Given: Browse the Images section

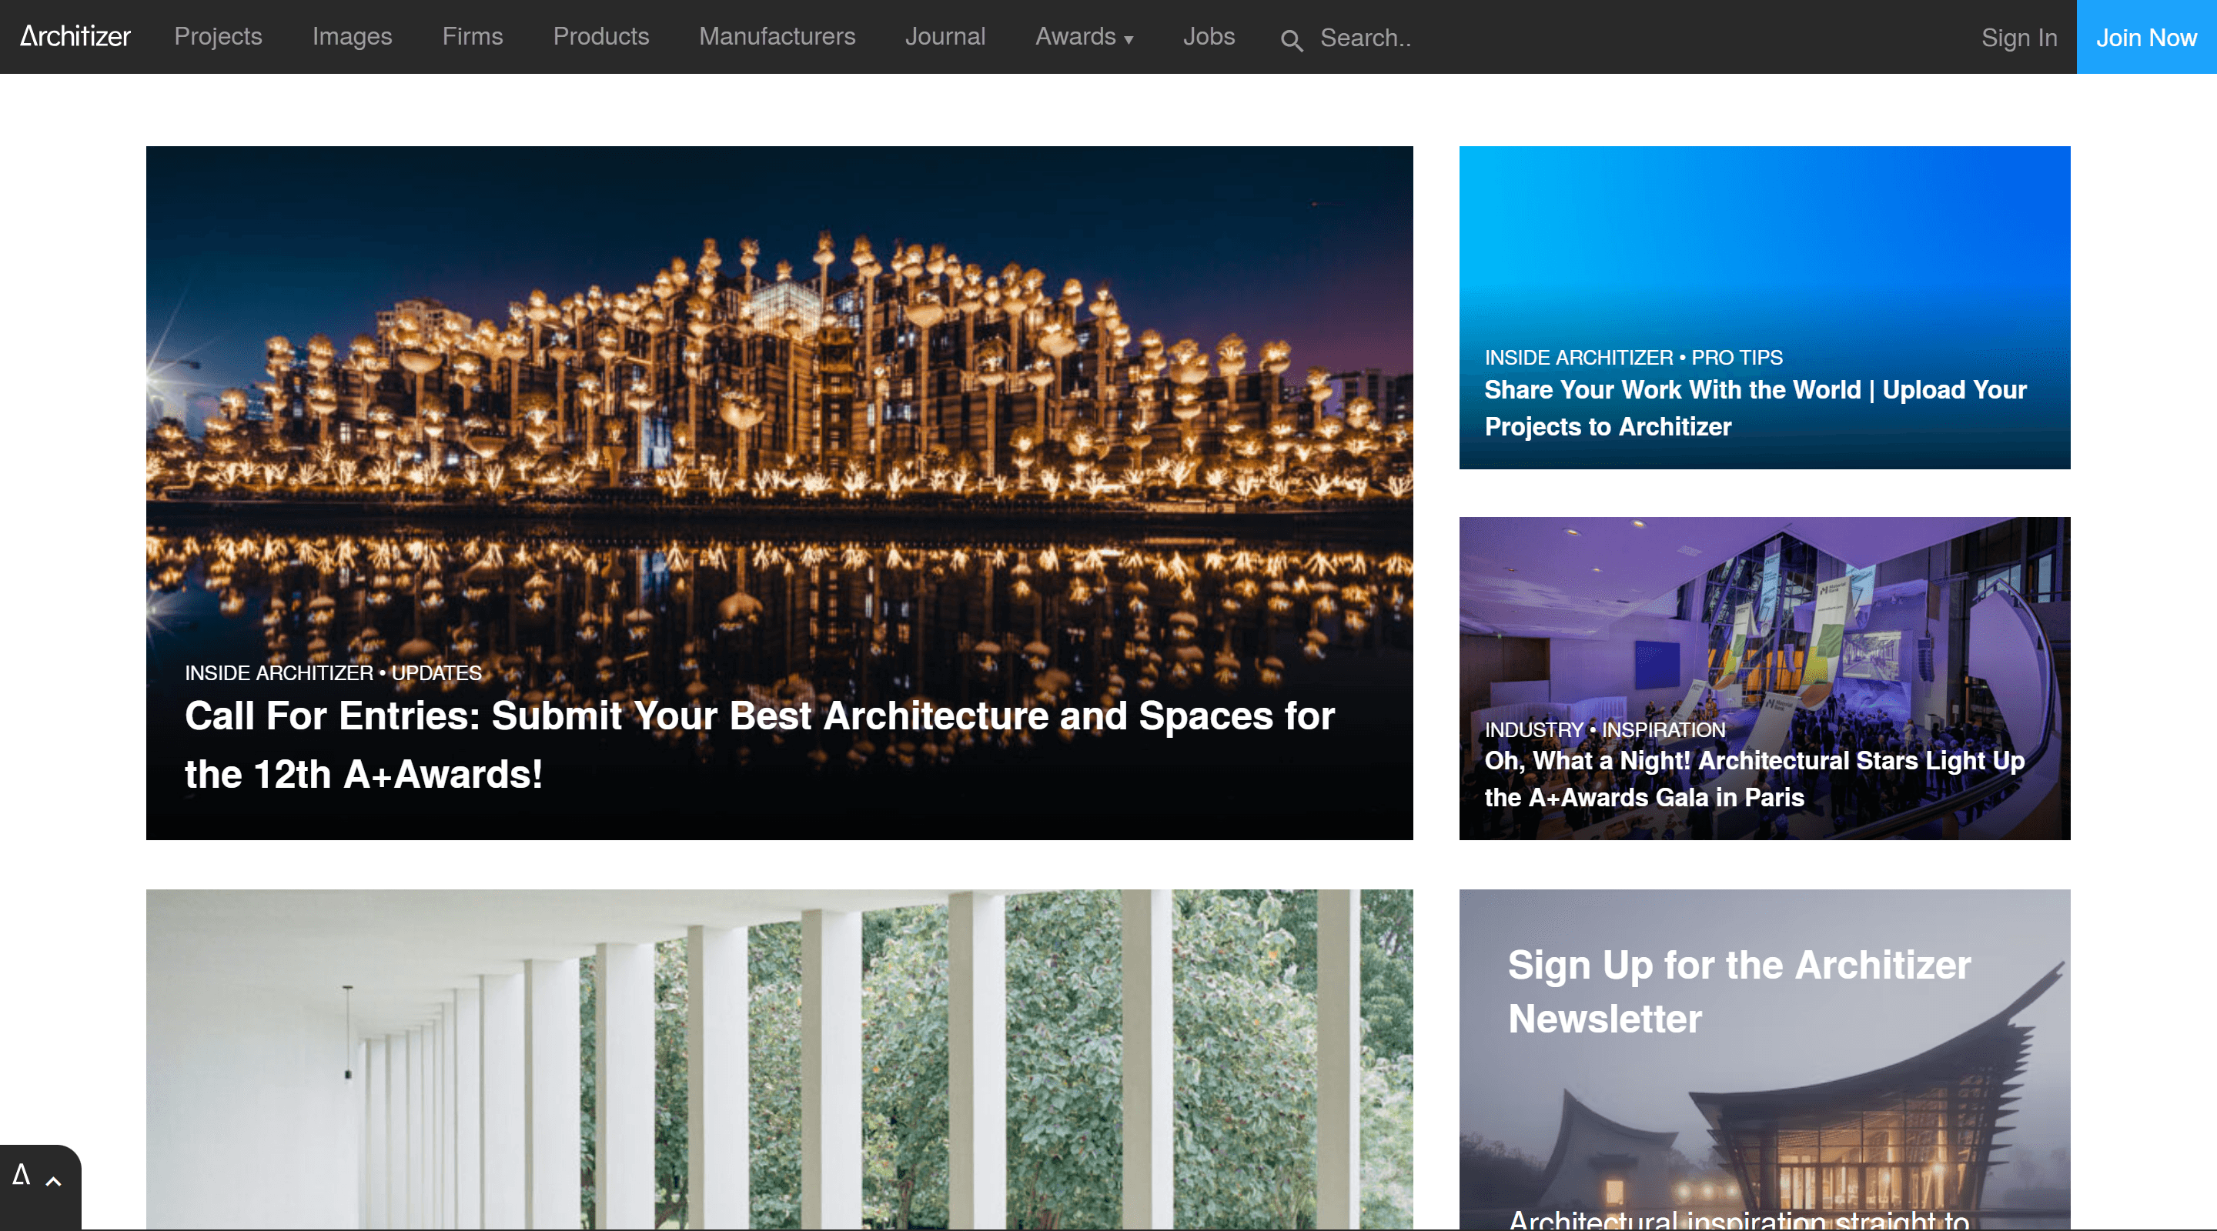Looking at the screenshot, I should (x=352, y=36).
